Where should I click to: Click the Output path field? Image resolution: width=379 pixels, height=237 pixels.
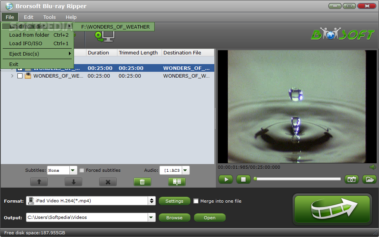[87, 217]
